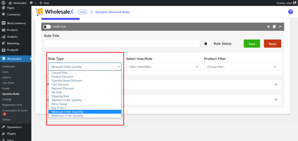Collapse the Untitle Rule panel
This screenshot has height=141, width=298.
click(x=280, y=27)
